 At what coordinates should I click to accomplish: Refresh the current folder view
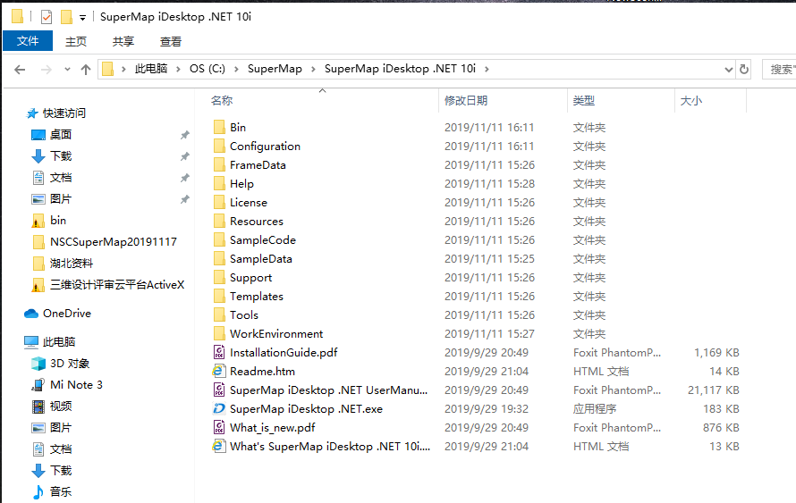tap(744, 69)
